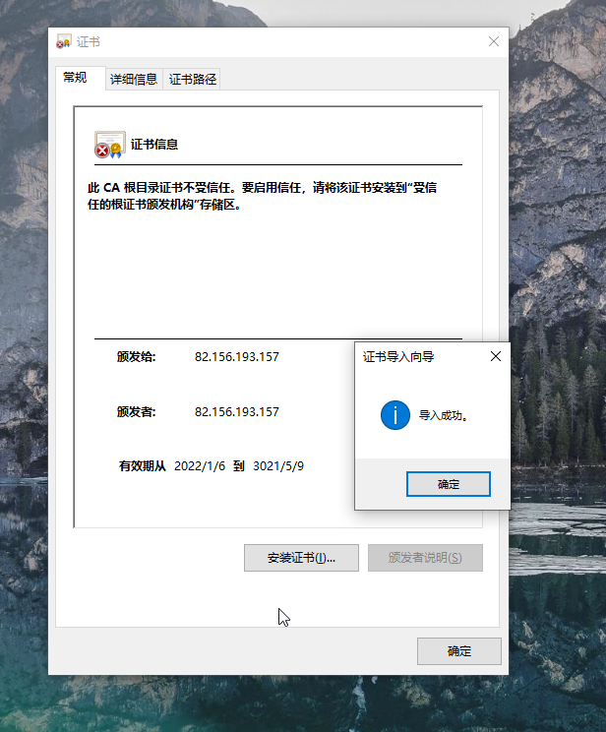The height and width of the screenshot is (732, 606).
Task: Click the 证书导入向导 dialog title
Action: (398, 357)
